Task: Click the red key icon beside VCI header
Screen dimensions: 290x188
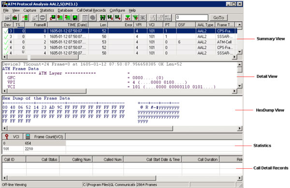Action: click(7, 136)
